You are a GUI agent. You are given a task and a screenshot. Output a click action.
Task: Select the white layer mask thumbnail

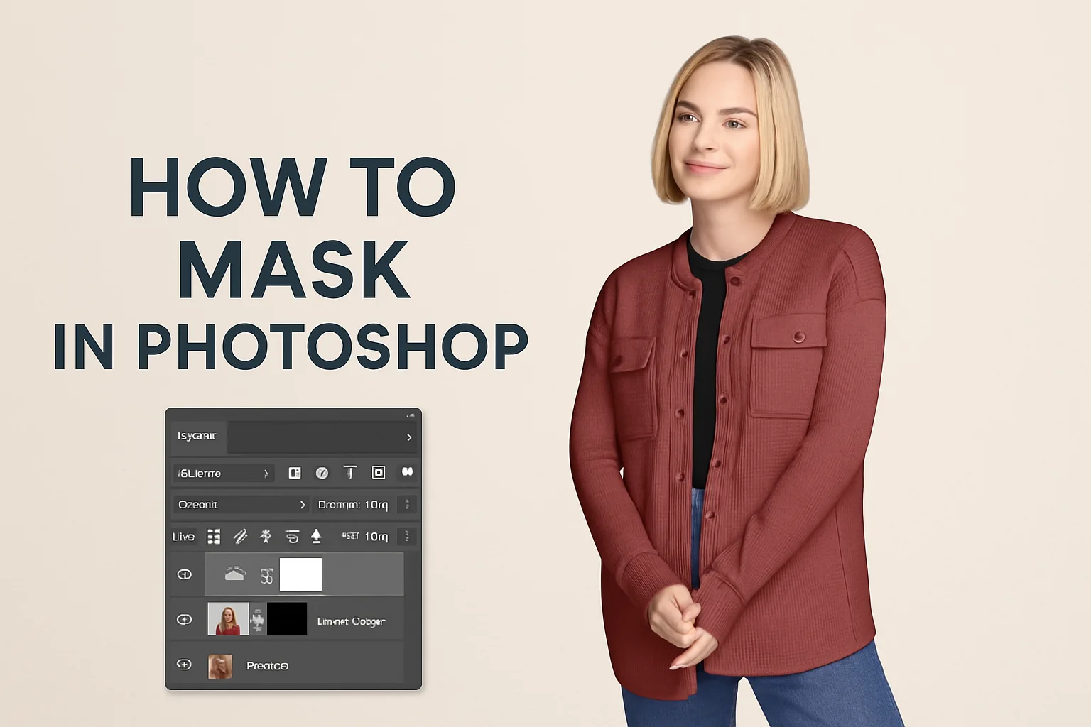click(x=300, y=574)
